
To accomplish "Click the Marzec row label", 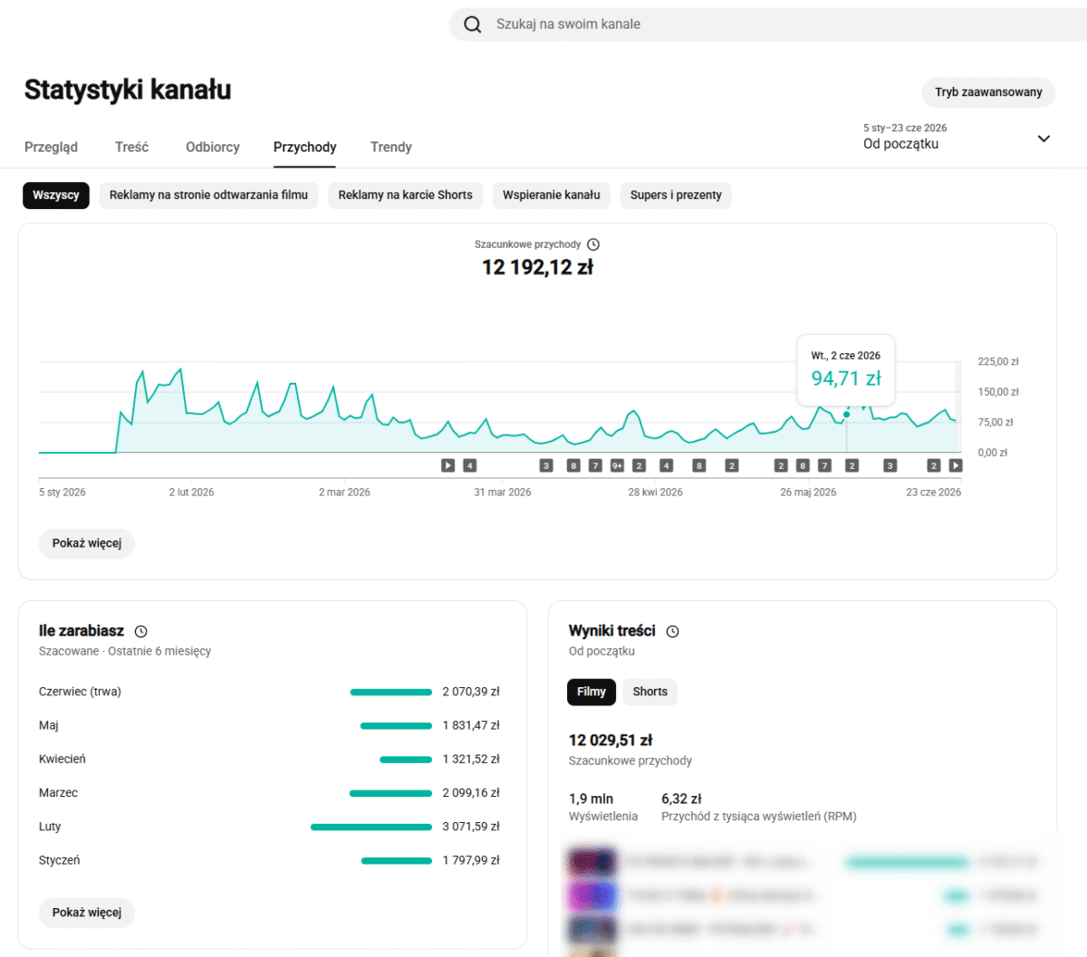I will pos(58,793).
